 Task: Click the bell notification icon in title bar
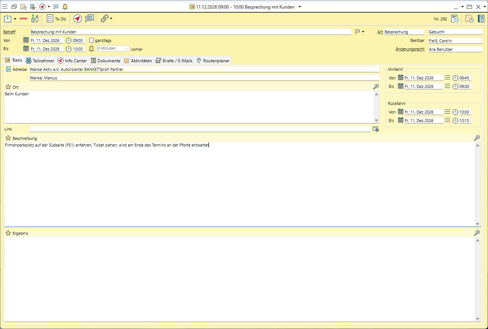65,7
